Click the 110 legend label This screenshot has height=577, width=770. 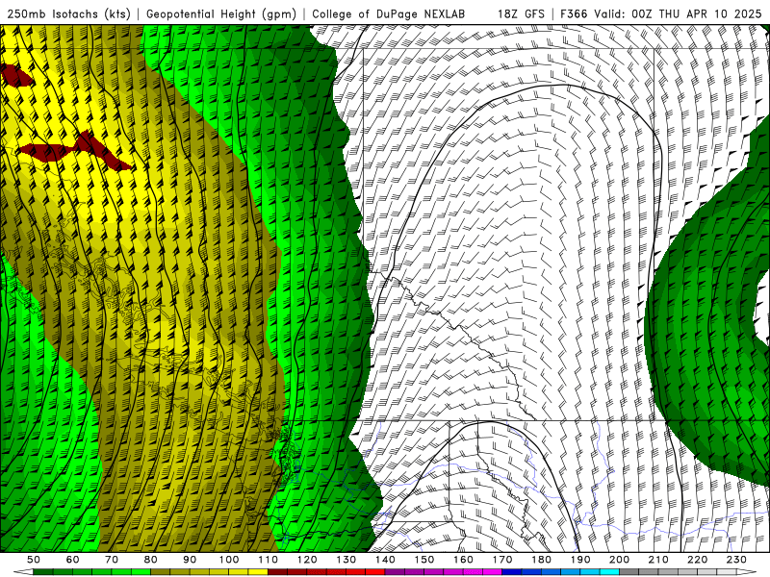269,560
